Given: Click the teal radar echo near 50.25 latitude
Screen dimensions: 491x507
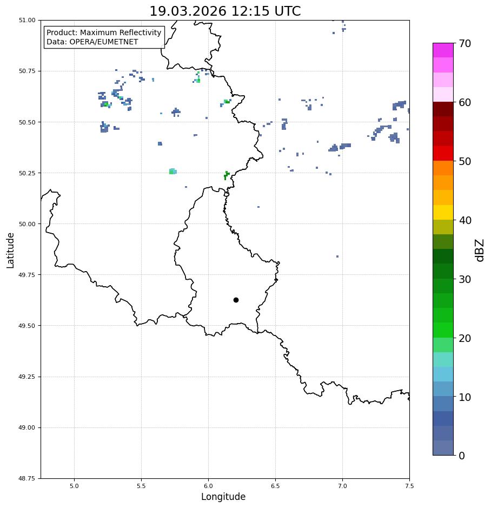Looking at the screenshot, I should 173,172.
